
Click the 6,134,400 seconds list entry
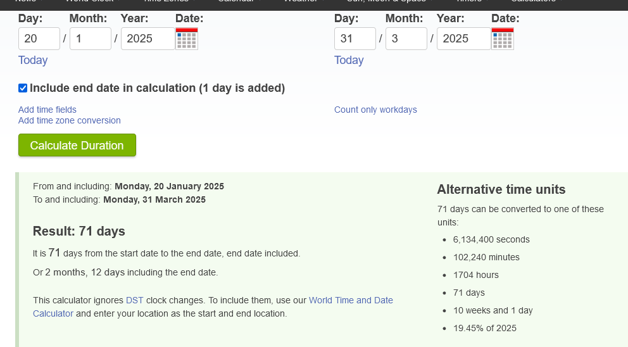pos(491,239)
